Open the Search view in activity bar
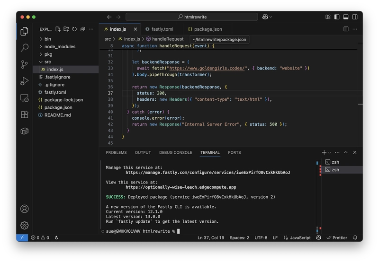Screen dimensions: 379x263 (25, 48)
